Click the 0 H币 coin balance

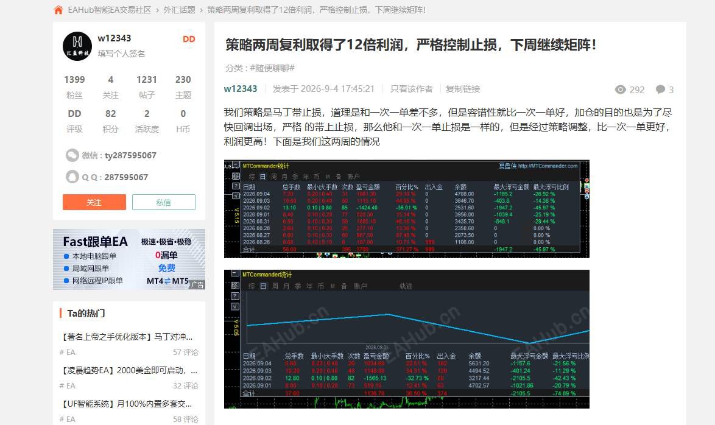click(x=183, y=121)
